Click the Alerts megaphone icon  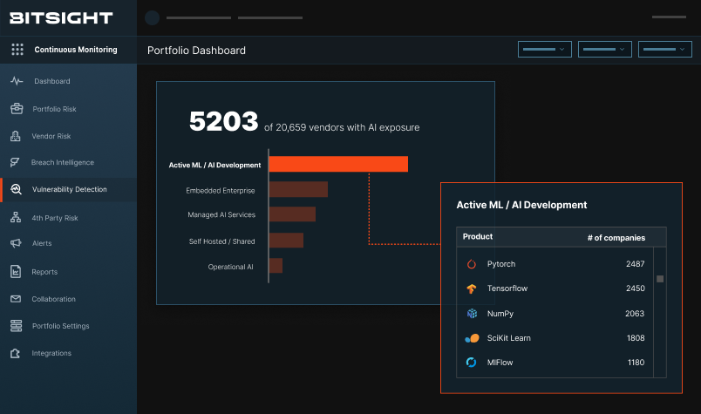[x=16, y=243]
